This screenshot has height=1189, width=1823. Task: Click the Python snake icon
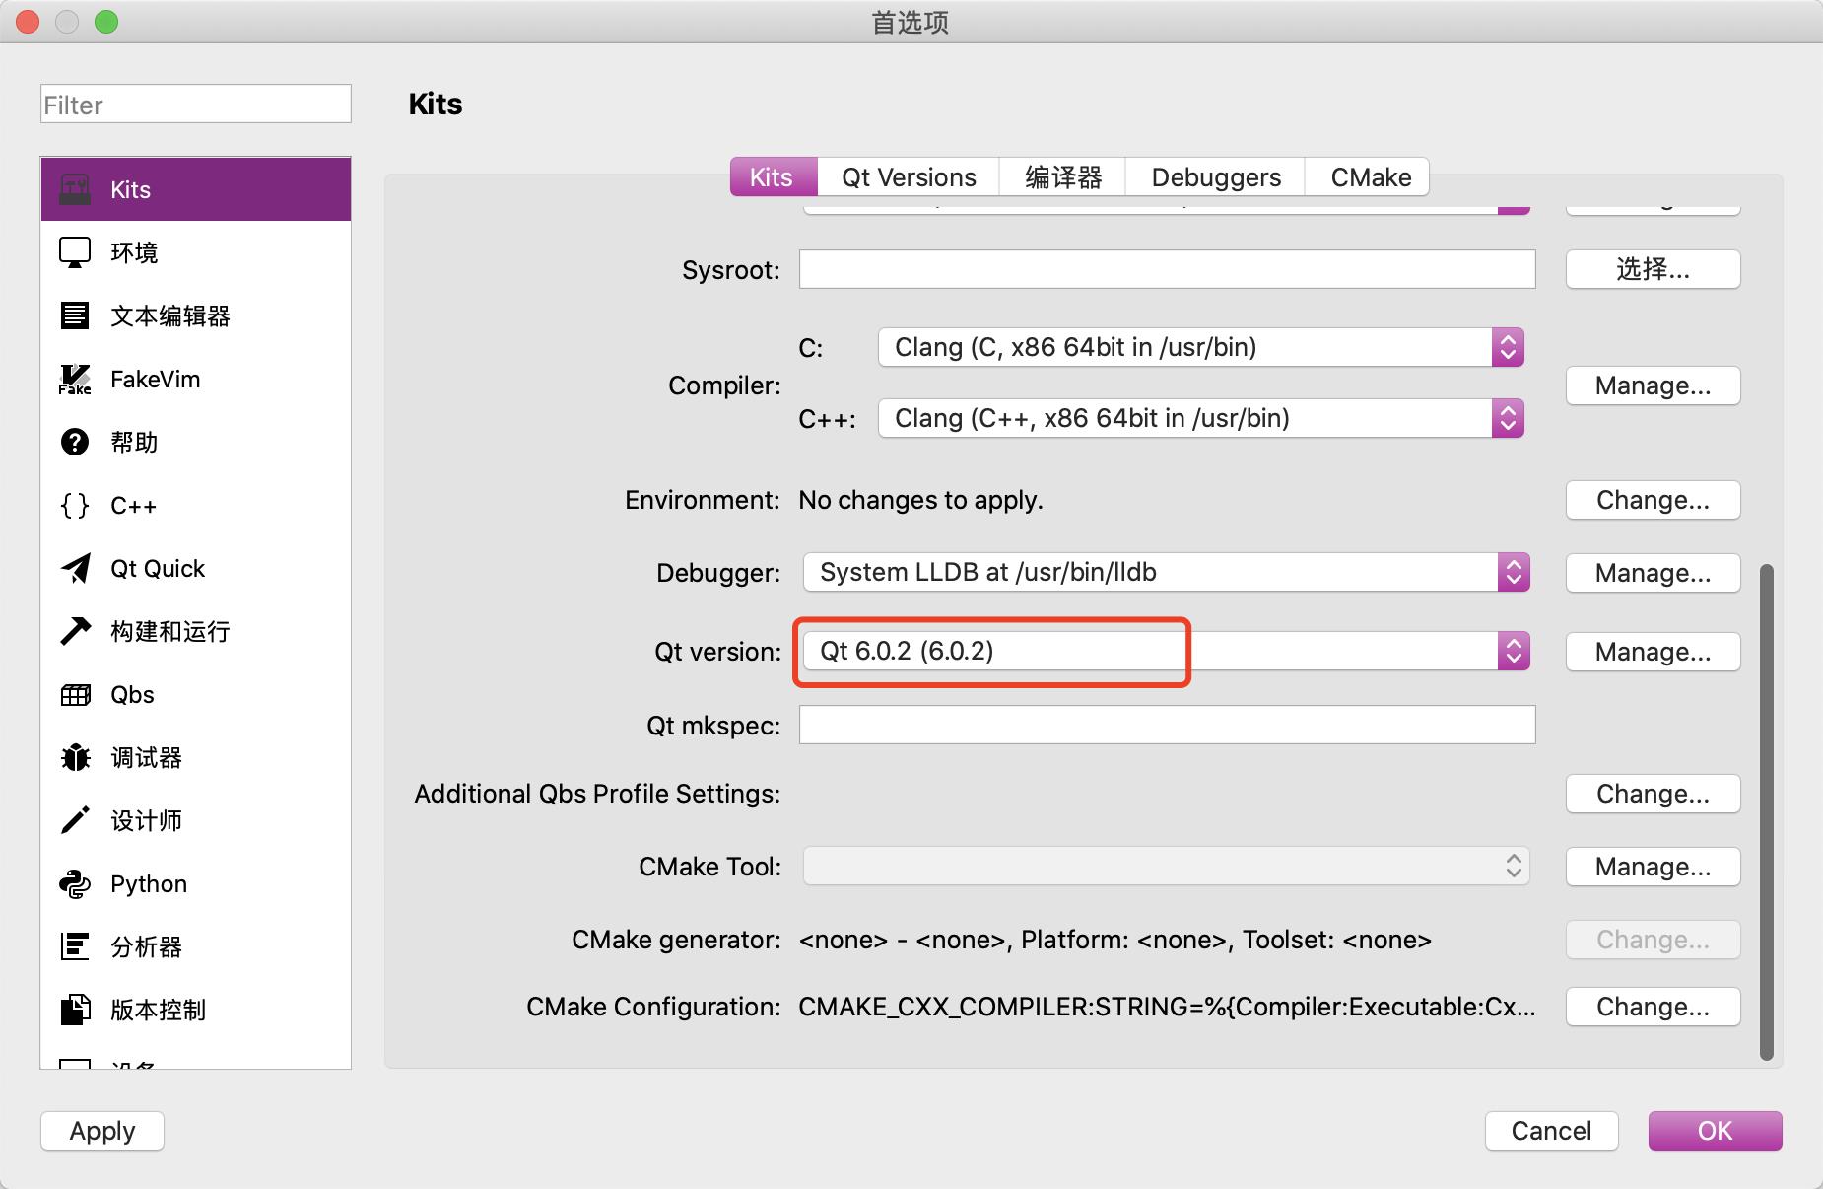pyautogui.click(x=75, y=884)
